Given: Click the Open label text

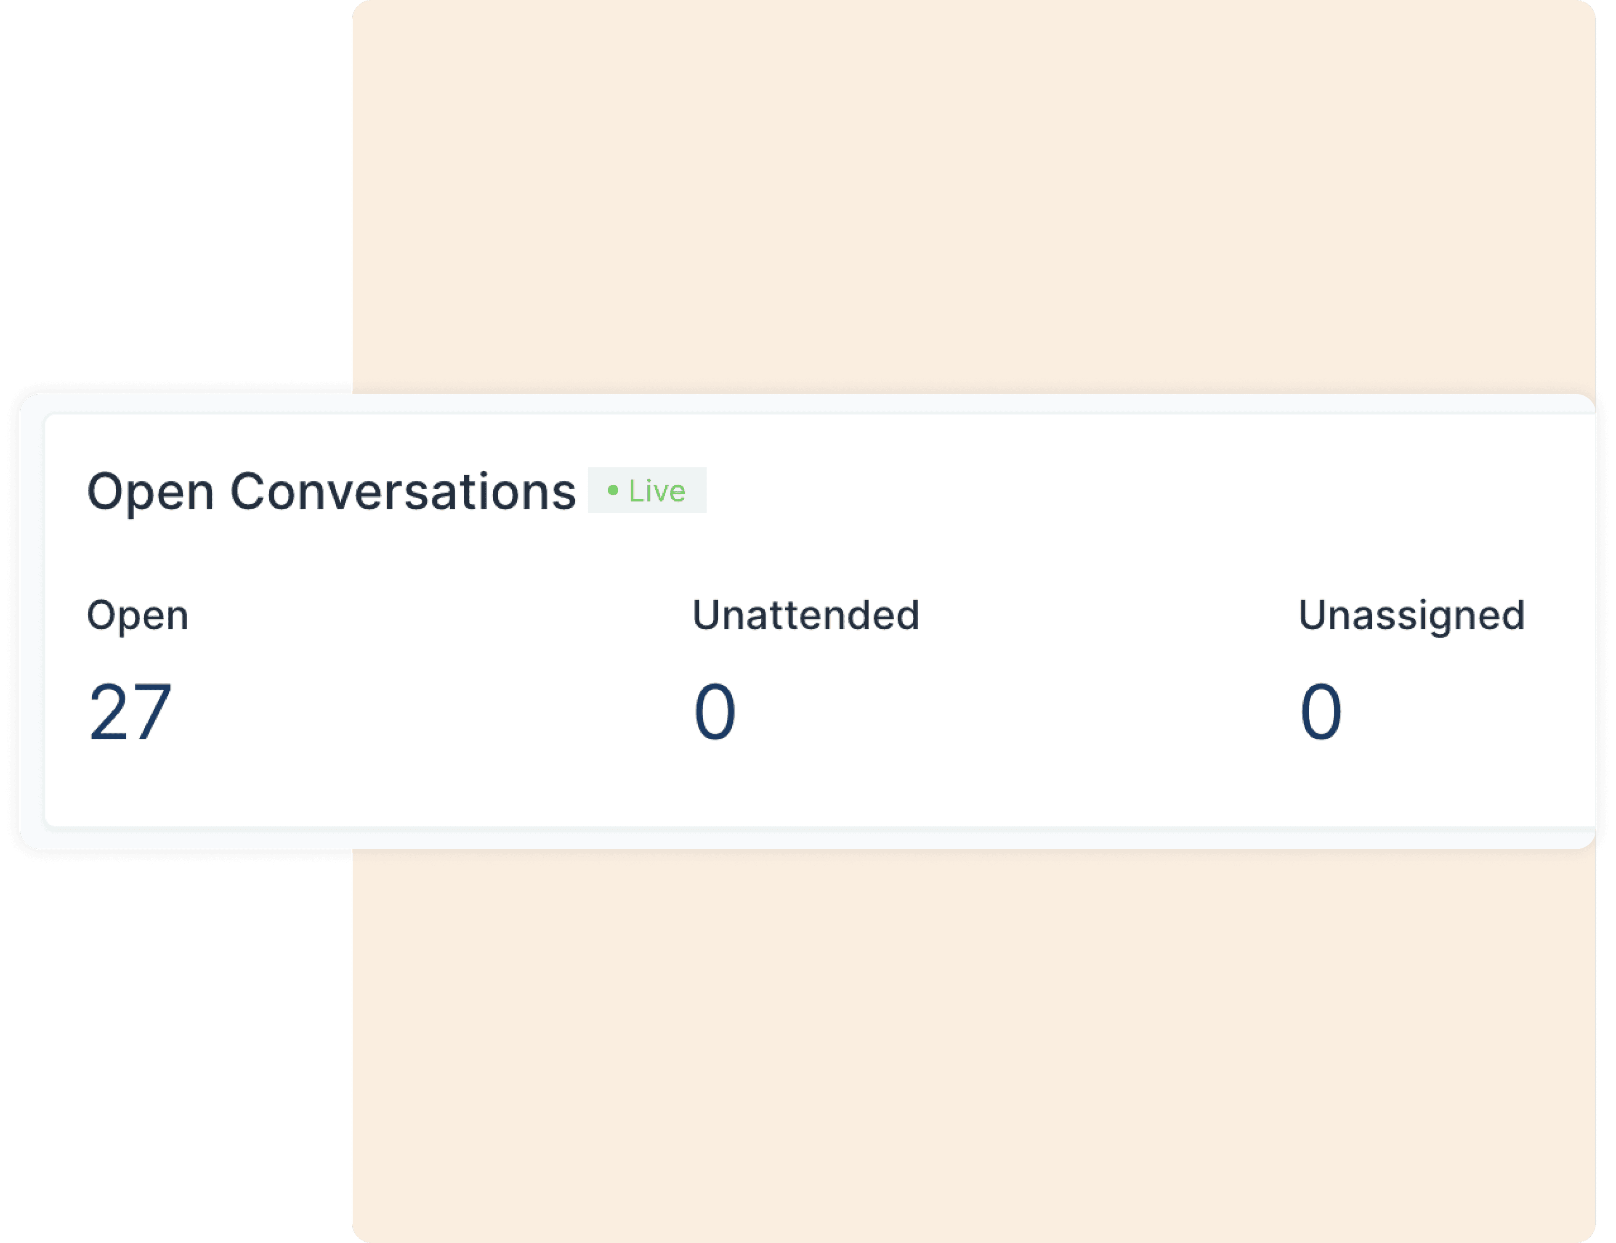Looking at the screenshot, I should click(x=137, y=615).
